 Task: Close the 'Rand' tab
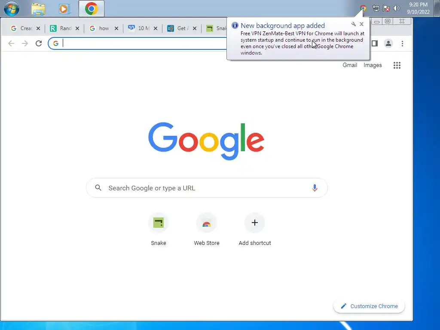(77, 28)
